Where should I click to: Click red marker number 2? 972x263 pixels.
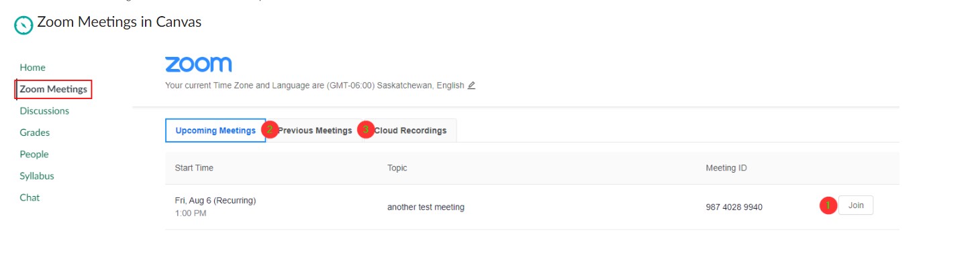coord(270,130)
